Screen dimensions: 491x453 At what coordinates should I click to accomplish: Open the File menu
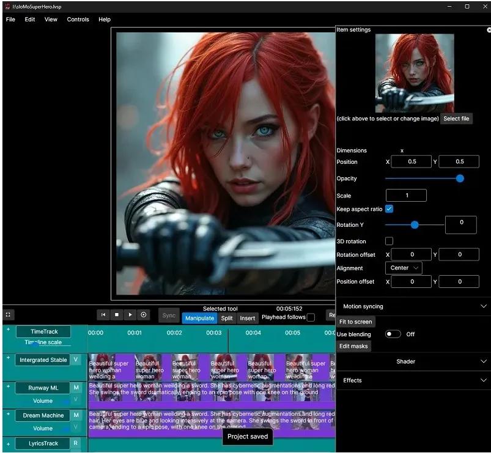click(x=10, y=20)
